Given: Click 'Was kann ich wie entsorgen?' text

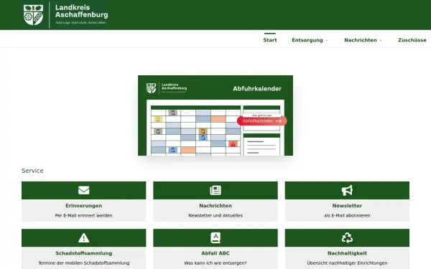Looking at the screenshot, I should 215,263.
